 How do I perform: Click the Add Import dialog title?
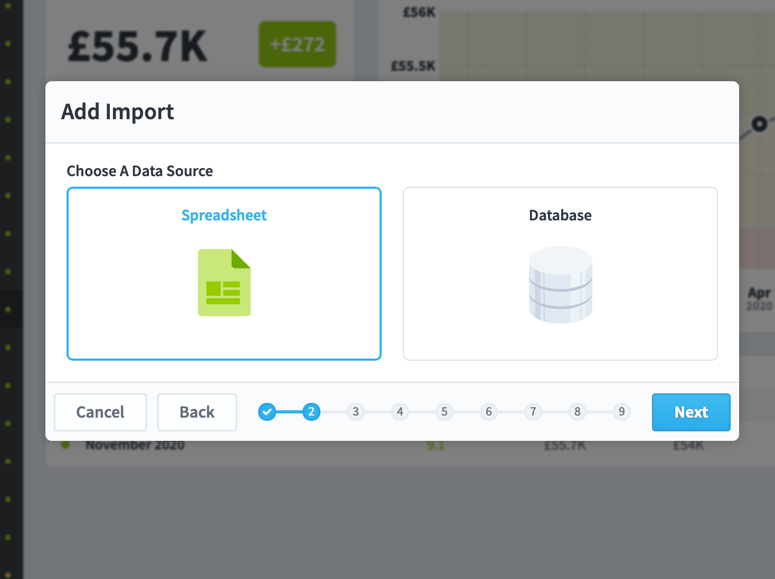point(117,112)
